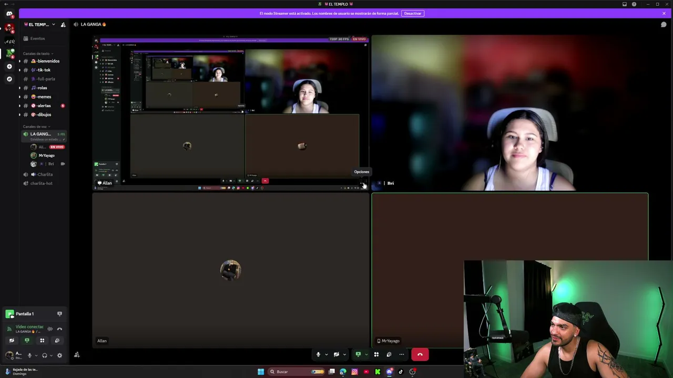Join the charlita-hot voice channel
The image size is (673, 378).
44,183
